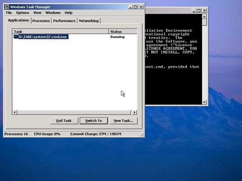Click the command prompt vertical scrollbar thumb

tap(204, 22)
